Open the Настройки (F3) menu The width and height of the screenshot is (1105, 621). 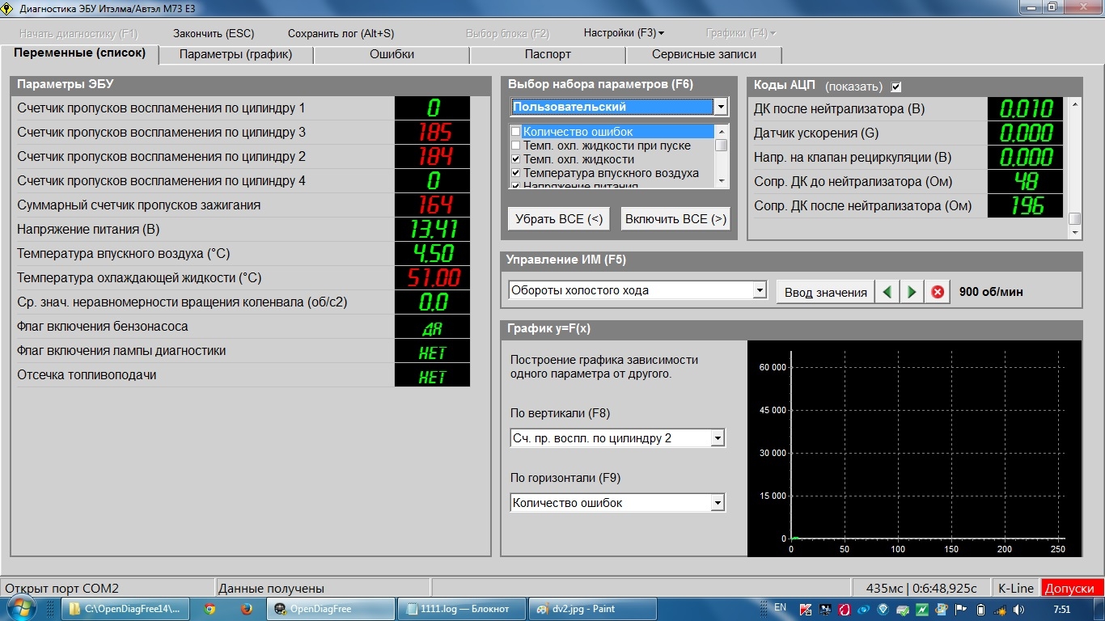click(623, 33)
